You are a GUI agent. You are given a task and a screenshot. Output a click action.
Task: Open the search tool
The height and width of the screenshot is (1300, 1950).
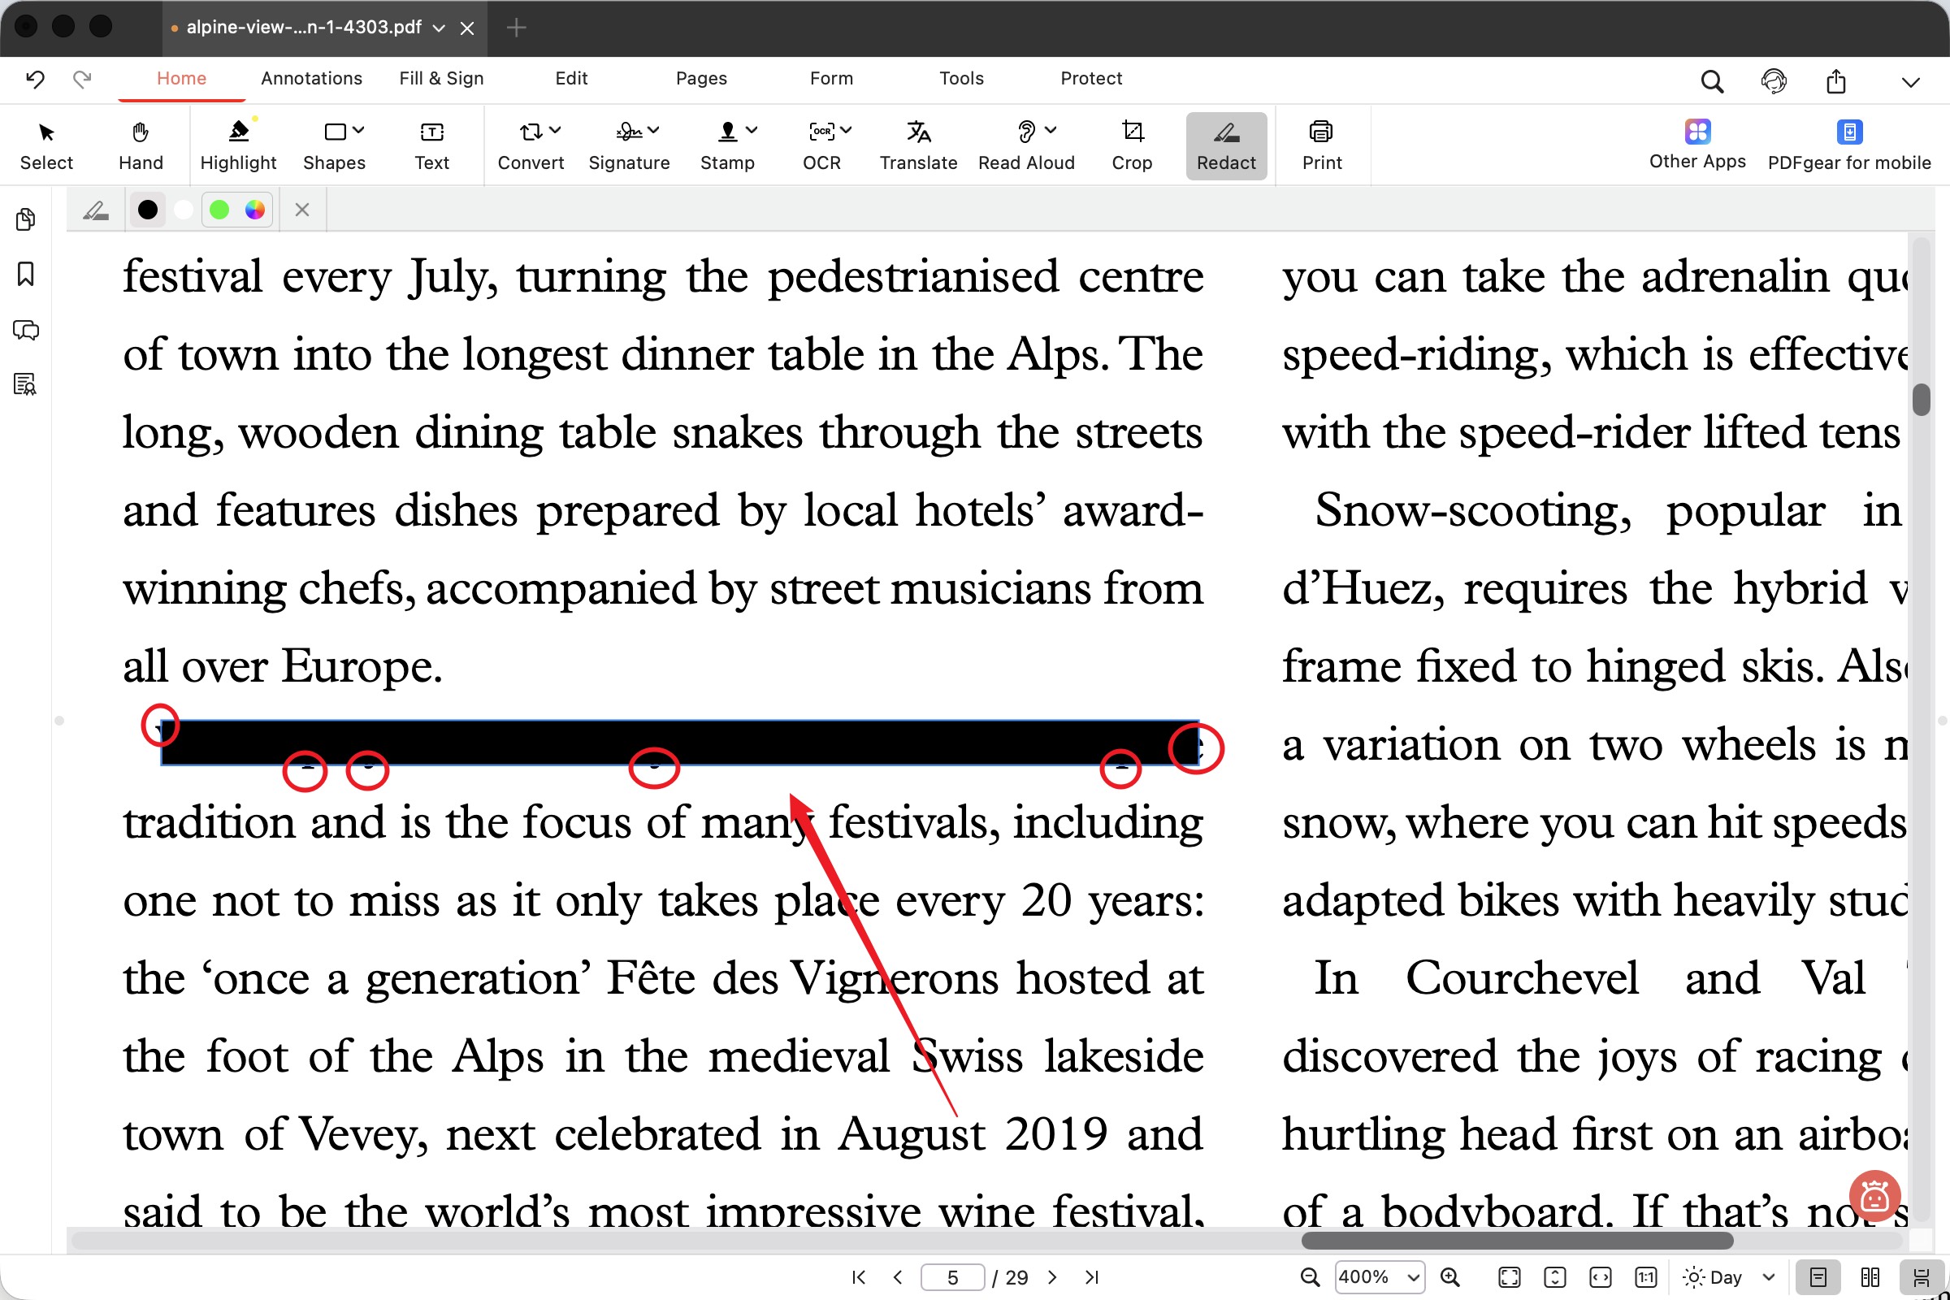(x=1712, y=81)
